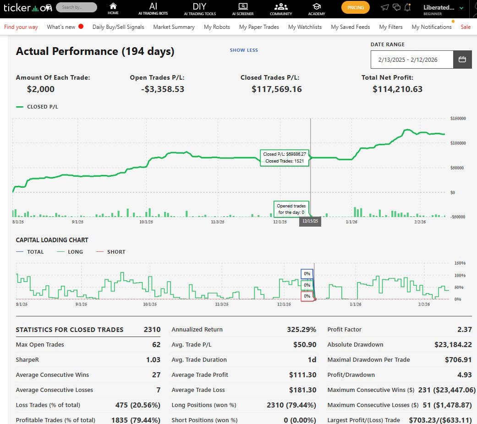
Task: Click the Loss Trades value 475 (20.56%)
Action: 137,405
